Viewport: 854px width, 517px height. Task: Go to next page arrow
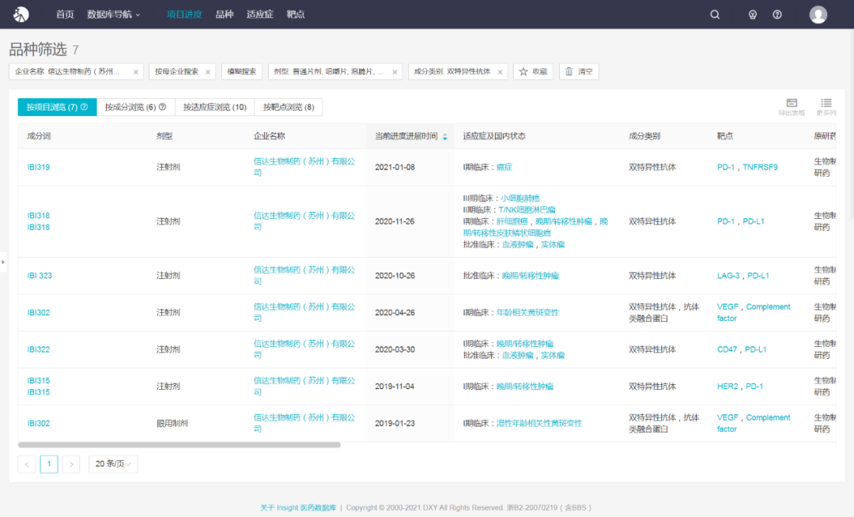pyautogui.click(x=71, y=464)
